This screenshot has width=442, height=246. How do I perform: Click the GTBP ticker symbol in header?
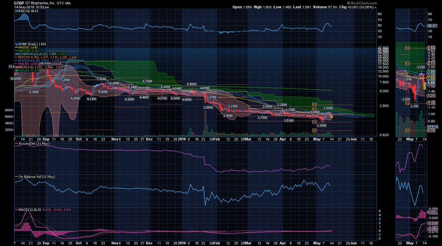coord(19,3)
